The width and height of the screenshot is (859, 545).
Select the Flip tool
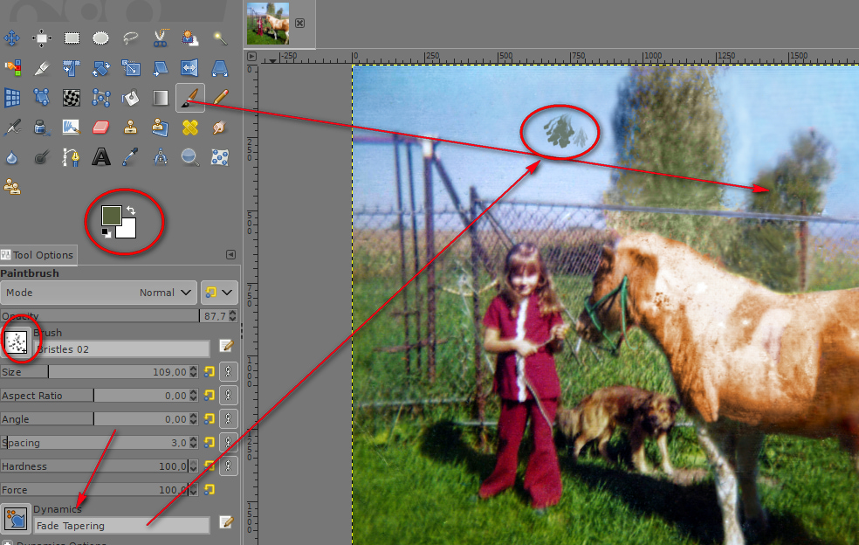pos(189,68)
